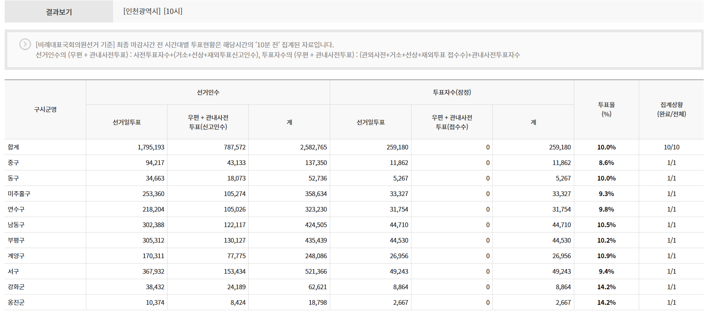Click the 투표율 (%) column header
This screenshot has height=323, width=704.
pyautogui.click(x=606, y=109)
